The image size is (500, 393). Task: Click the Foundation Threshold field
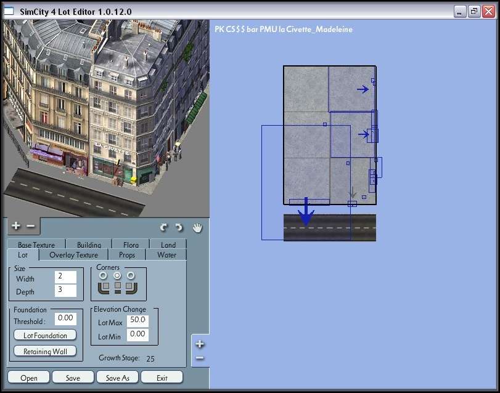tap(65, 318)
